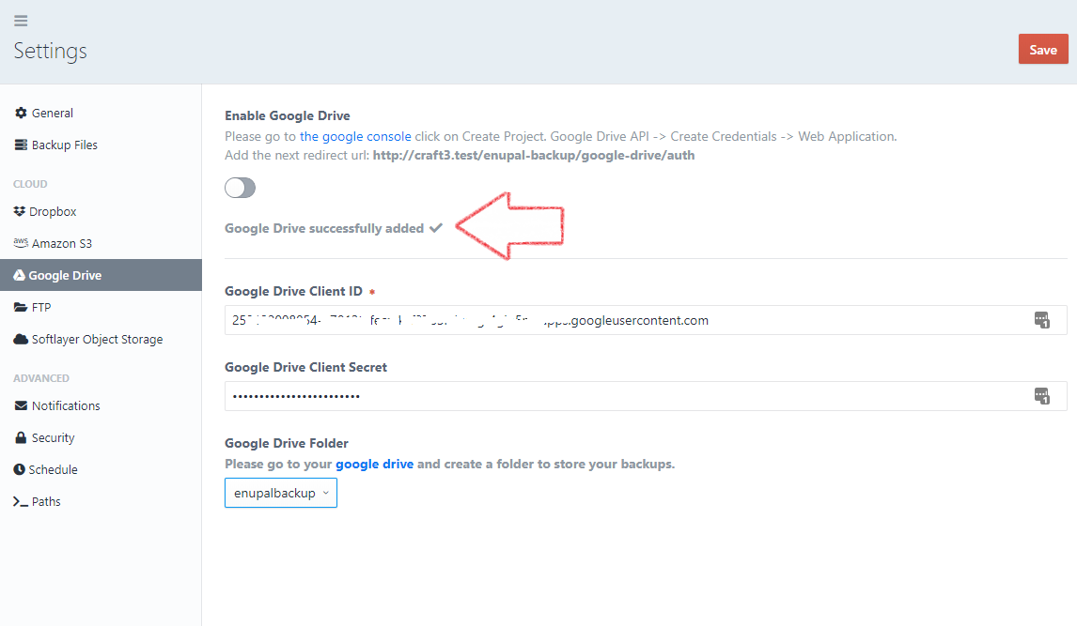Click the ADVANCED section heading
The height and width of the screenshot is (626, 1077).
pos(41,378)
